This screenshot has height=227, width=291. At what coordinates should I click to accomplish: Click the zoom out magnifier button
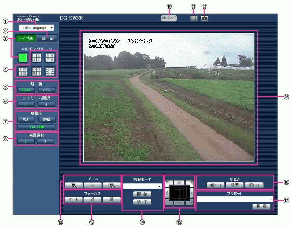73,186
